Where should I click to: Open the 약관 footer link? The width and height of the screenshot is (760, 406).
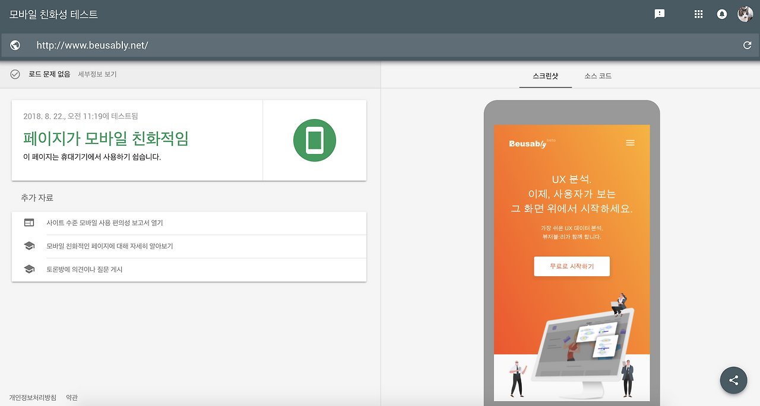[x=71, y=397]
